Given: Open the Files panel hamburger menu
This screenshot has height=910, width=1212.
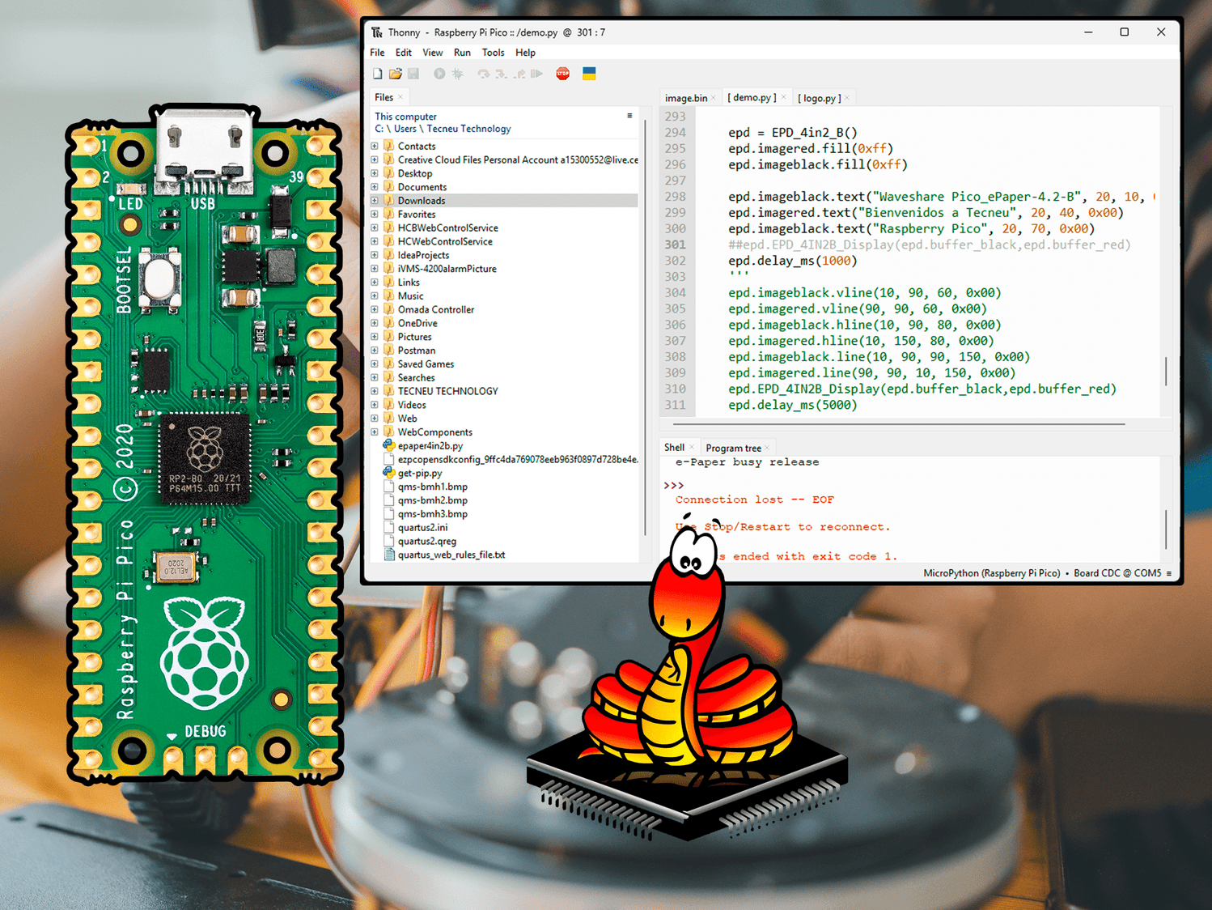Looking at the screenshot, I should [629, 115].
